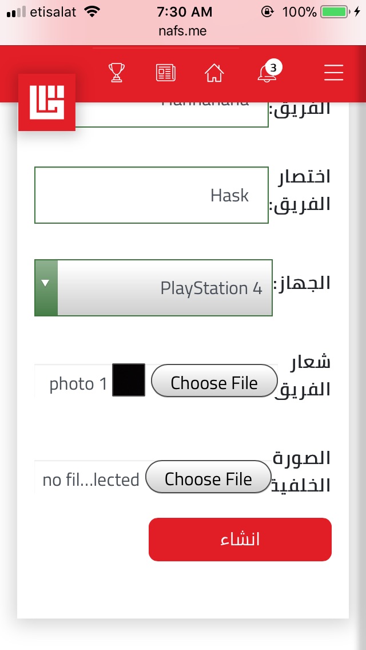The height and width of the screenshot is (650, 366).
Task: Choose File for the background image
Action: click(208, 477)
